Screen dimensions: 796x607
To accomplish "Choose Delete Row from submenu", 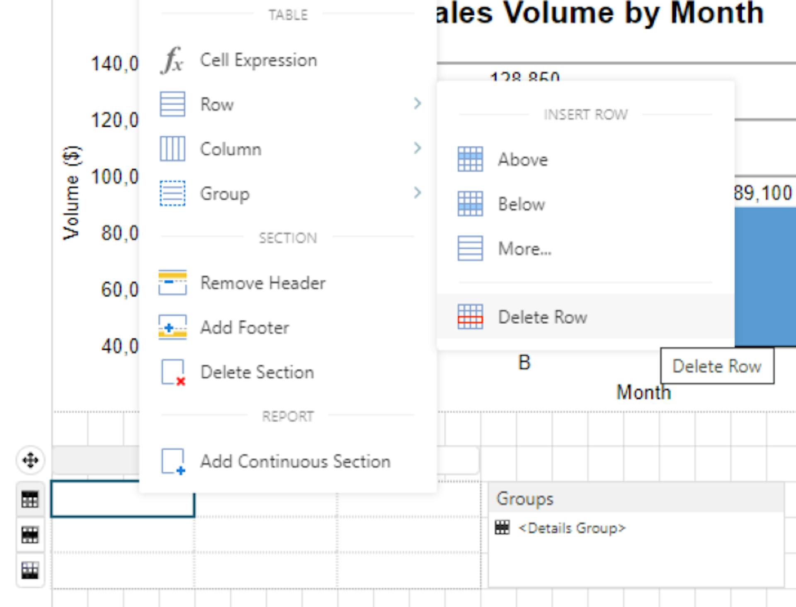I will [542, 317].
